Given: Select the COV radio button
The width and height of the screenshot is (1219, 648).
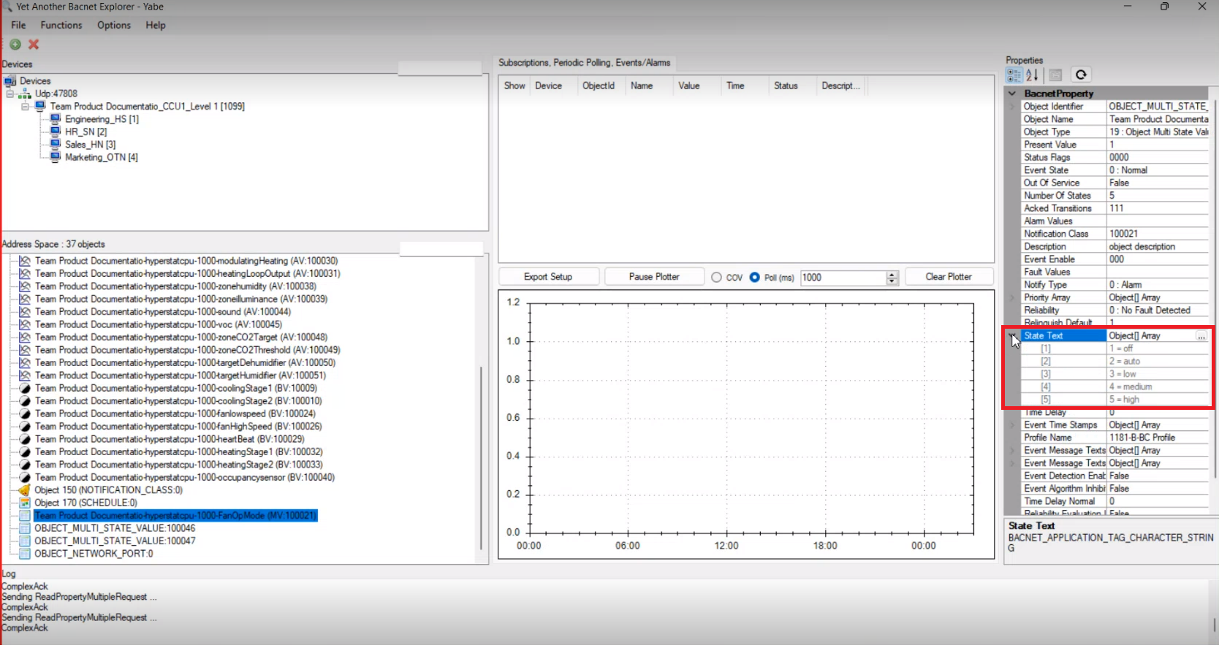Looking at the screenshot, I should click(x=716, y=278).
